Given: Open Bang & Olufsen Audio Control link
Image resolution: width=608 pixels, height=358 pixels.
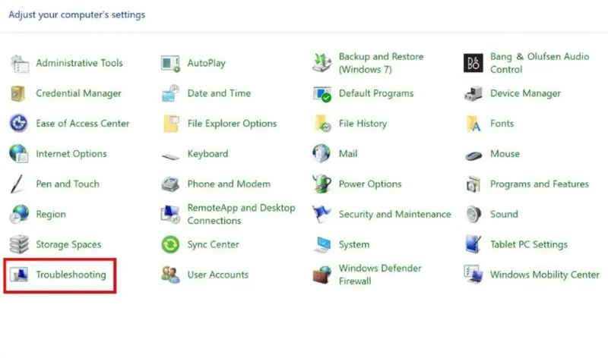Looking at the screenshot, I should (540, 63).
